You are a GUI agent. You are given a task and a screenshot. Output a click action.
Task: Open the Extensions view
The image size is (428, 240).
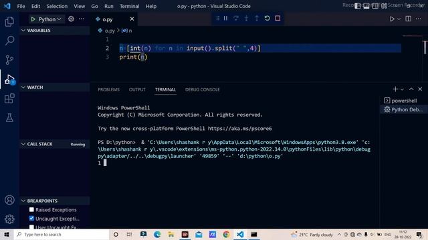pos(9,99)
